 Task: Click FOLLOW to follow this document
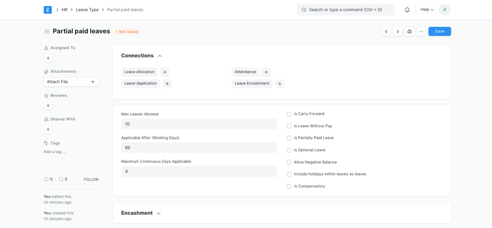tap(91, 179)
